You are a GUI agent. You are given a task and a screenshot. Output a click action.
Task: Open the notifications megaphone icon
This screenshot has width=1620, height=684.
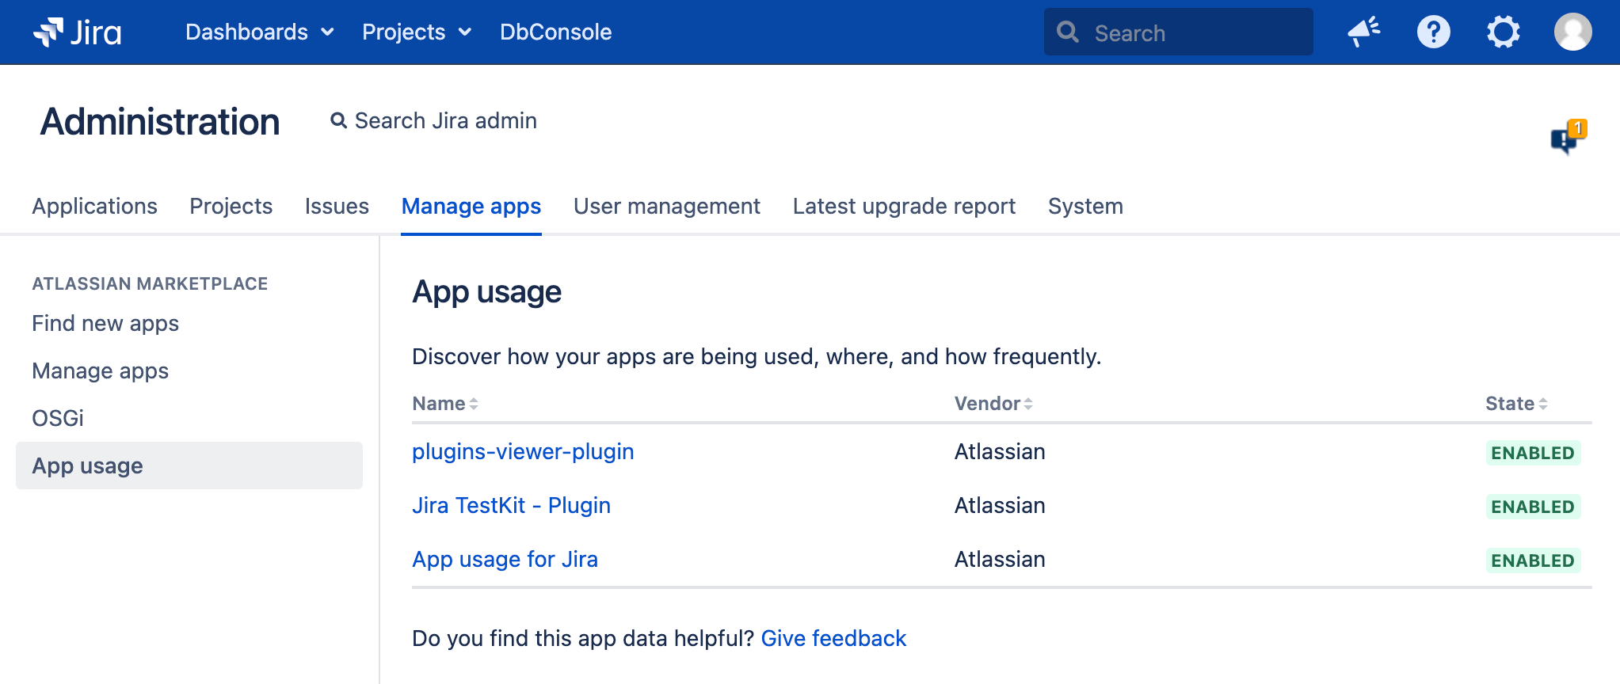1363,32
